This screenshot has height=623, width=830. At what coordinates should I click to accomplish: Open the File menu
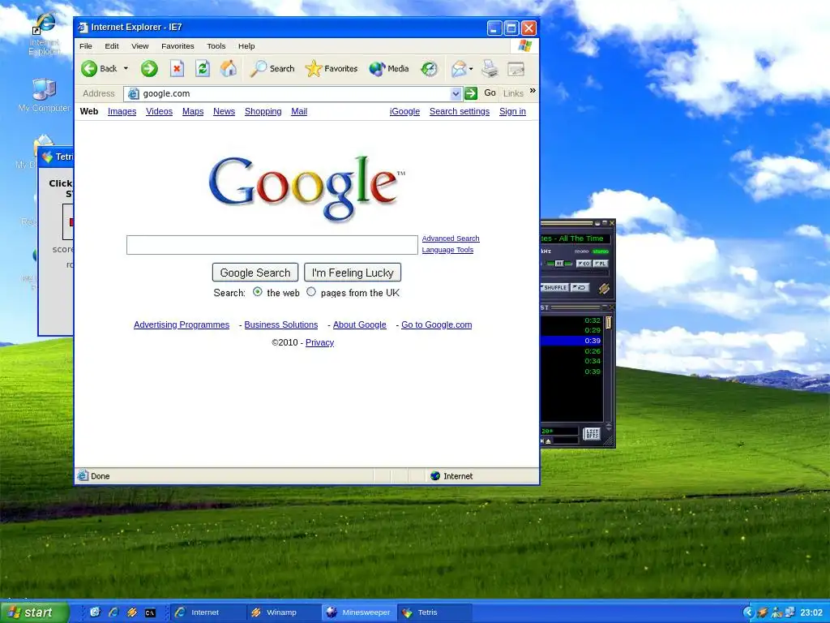(x=86, y=46)
